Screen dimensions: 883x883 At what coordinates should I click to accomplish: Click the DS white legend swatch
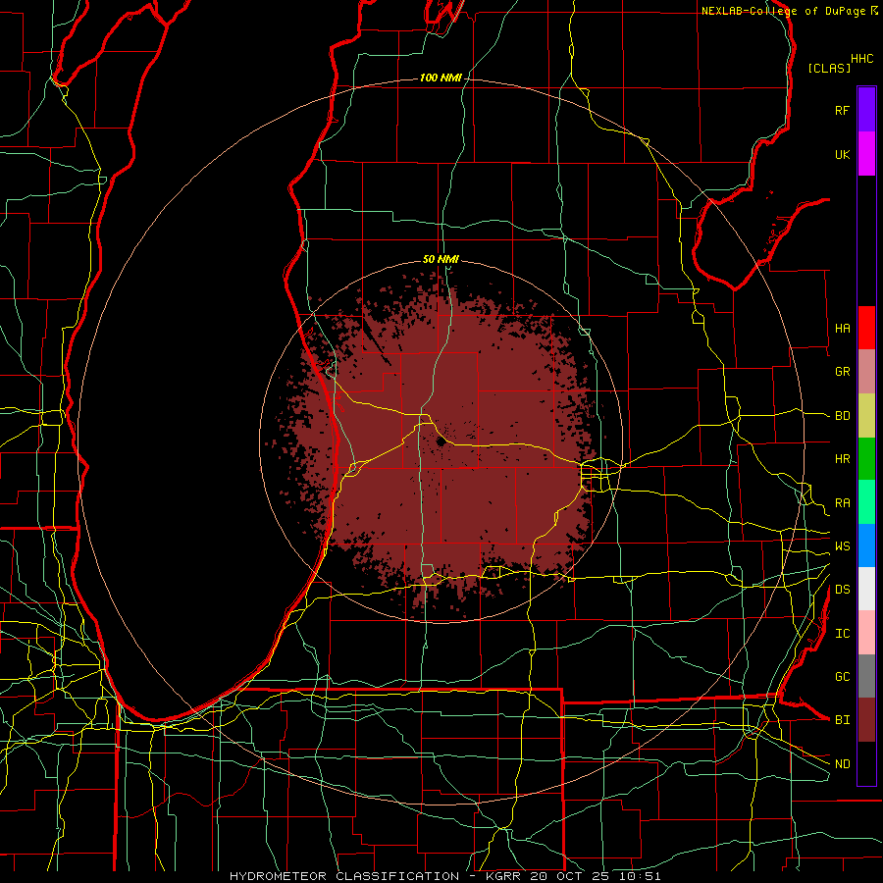pyautogui.click(x=866, y=589)
